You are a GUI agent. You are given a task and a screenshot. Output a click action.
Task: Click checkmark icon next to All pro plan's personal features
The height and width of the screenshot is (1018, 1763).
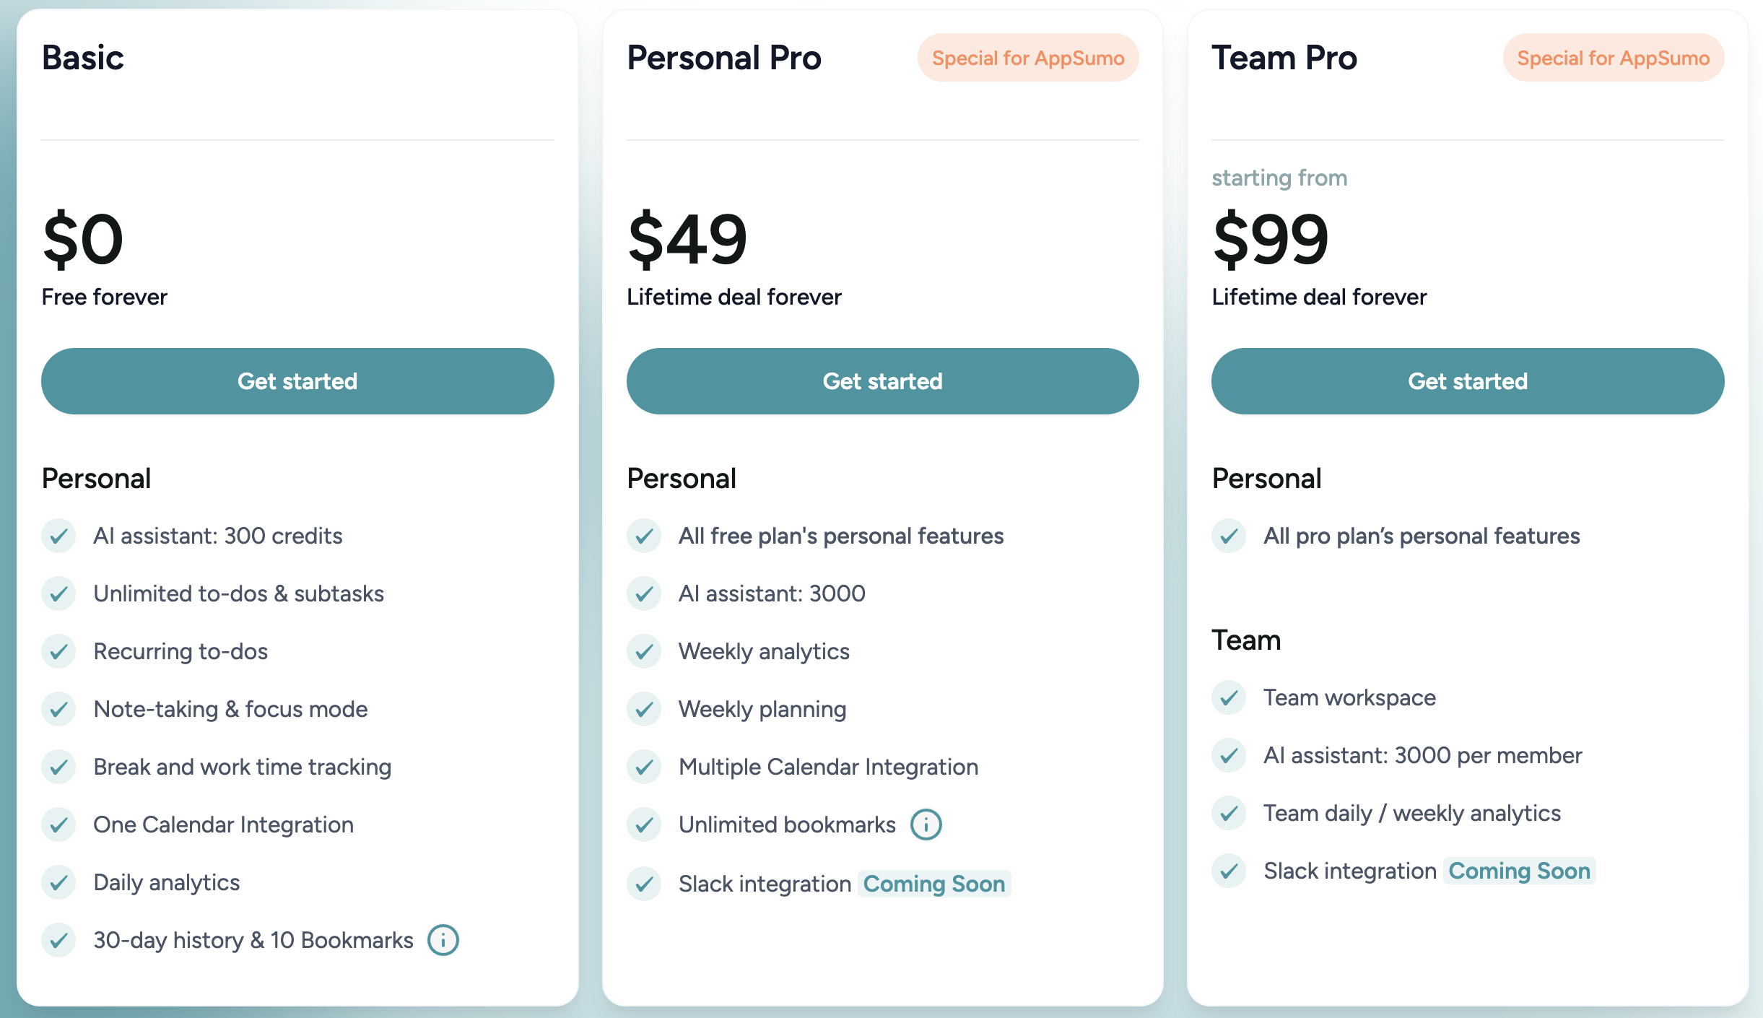click(1229, 536)
